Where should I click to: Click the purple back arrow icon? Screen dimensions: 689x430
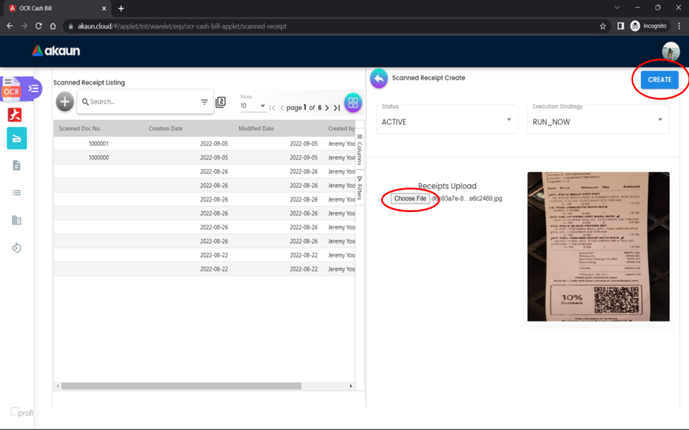pyautogui.click(x=378, y=78)
